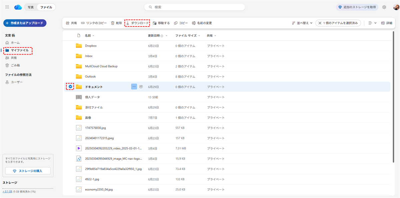Click the share icon on ドキュメント row
The height and width of the screenshot is (198, 400).
tap(141, 87)
